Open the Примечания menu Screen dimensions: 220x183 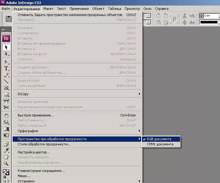(x=79, y=9)
